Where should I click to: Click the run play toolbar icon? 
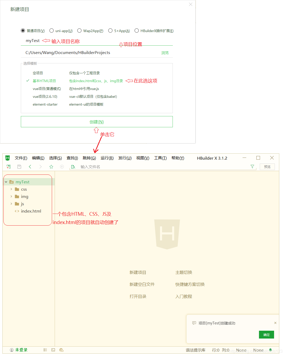tap(62, 167)
